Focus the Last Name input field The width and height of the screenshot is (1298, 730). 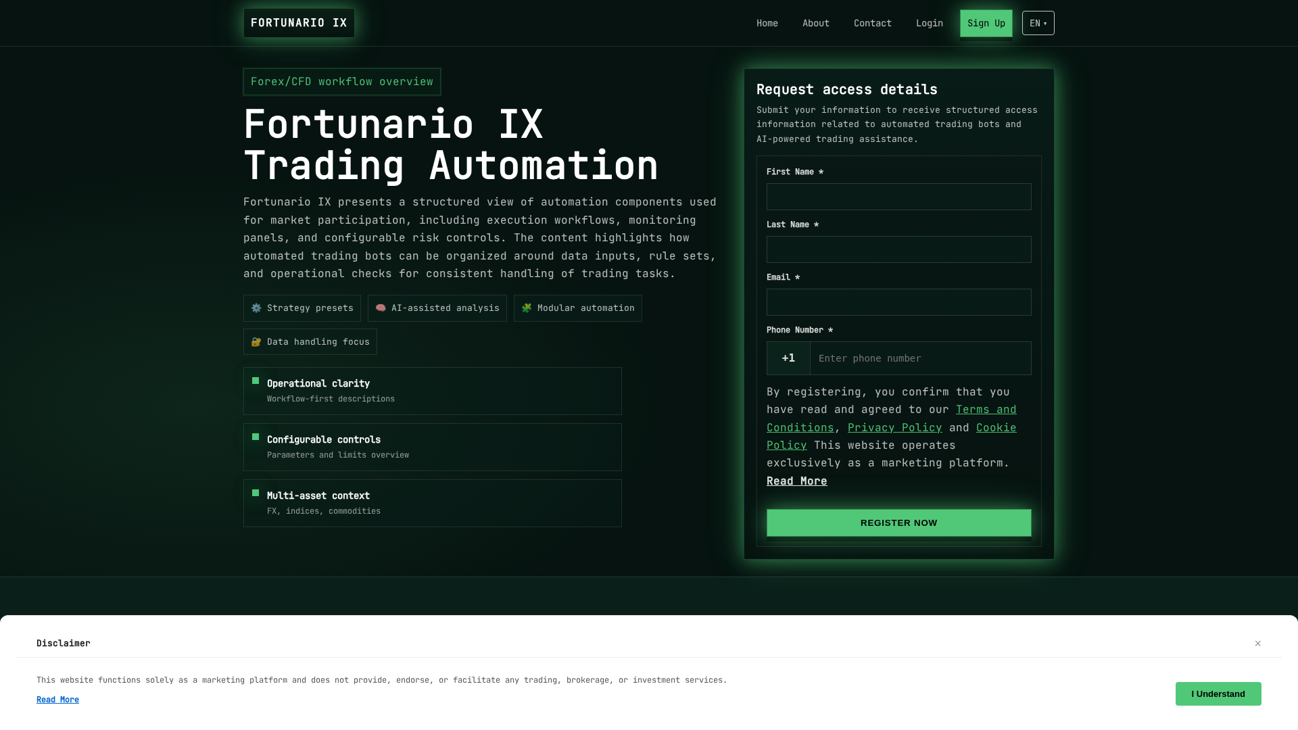(x=899, y=249)
